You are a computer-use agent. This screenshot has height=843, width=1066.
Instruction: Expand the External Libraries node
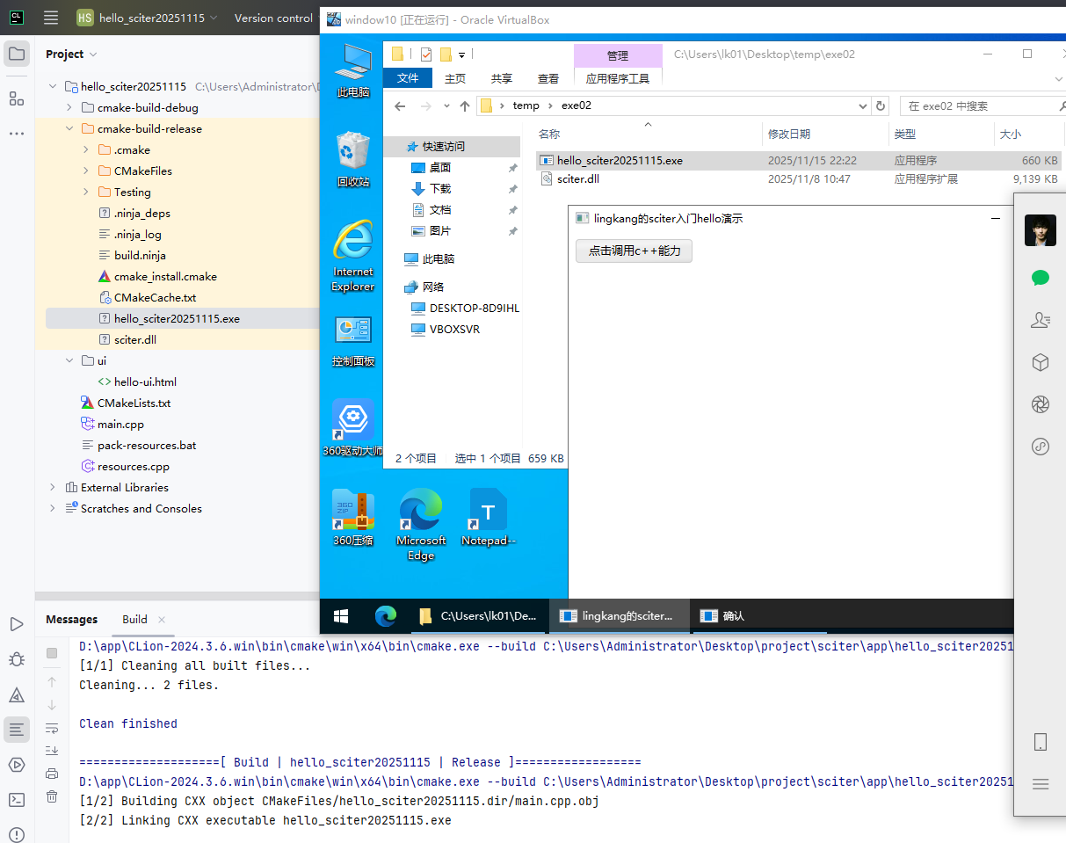(x=53, y=488)
